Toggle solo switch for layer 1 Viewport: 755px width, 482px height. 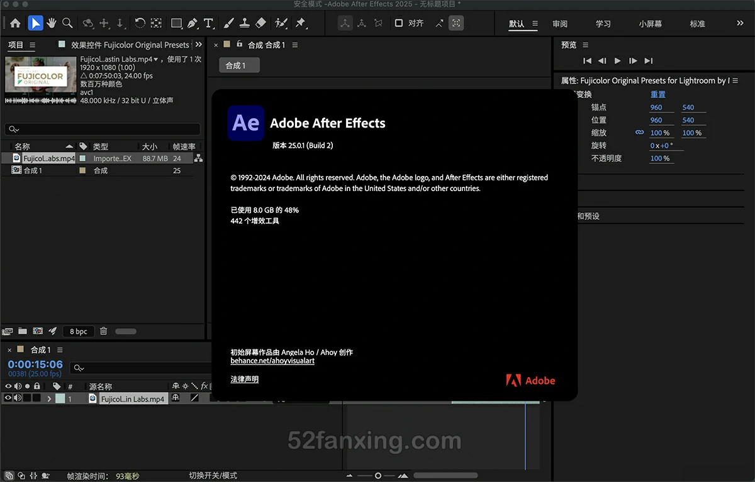click(27, 398)
